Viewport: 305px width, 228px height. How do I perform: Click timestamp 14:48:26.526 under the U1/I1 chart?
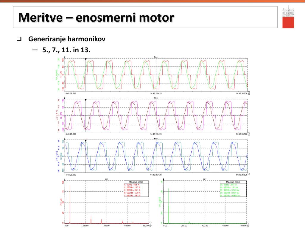(x=242, y=94)
